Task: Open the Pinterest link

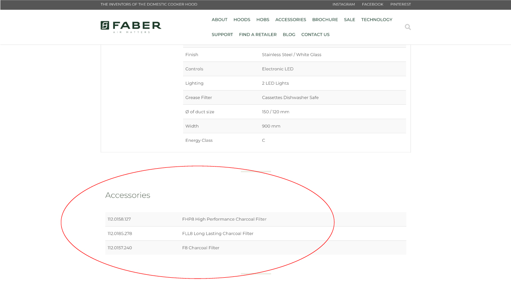Action: pyautogui.click(x=400, y=4)
